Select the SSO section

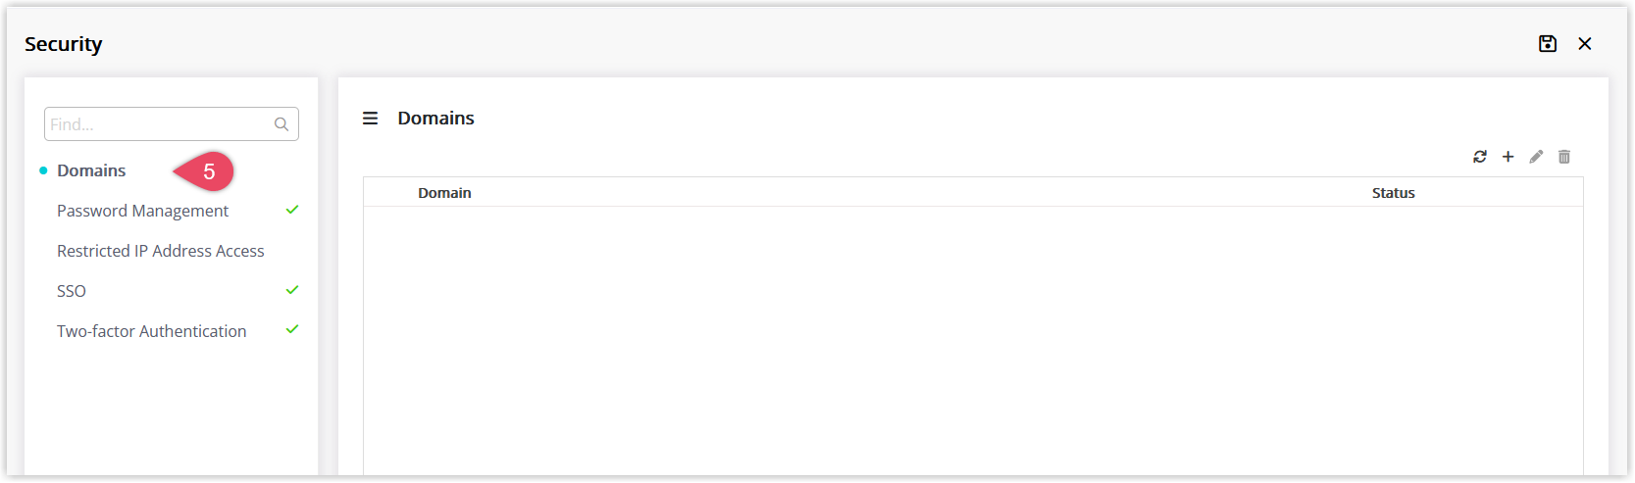(x=72, y=291)
